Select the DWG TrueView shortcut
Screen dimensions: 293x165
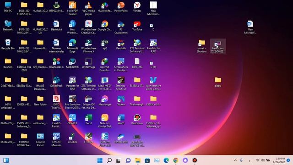(56, 102)
